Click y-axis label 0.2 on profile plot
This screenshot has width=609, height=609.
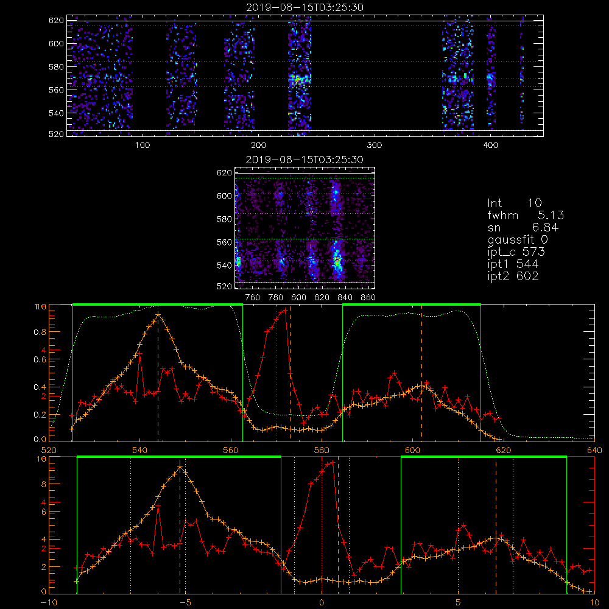[40, 415]
